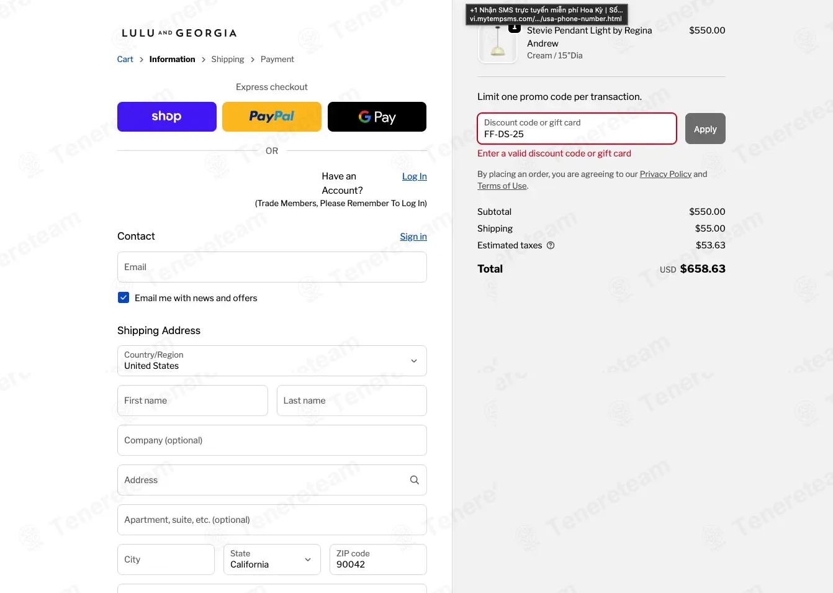Choose PayPal express checkout
This screenshot has height=593, width=833.
point(272,117)
